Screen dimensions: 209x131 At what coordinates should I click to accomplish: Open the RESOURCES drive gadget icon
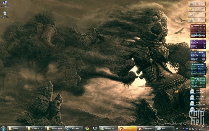pyautogui.click(x=192, y=109)
